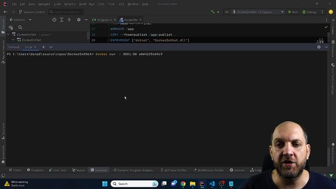Click the yellow user avatar icon
The height and width of the screenshot is (189, 336).
pyautogui.click(x=331, y=12)
